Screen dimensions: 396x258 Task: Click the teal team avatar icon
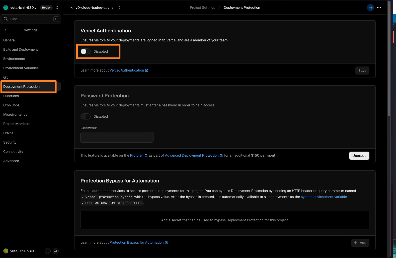[6, 8]
